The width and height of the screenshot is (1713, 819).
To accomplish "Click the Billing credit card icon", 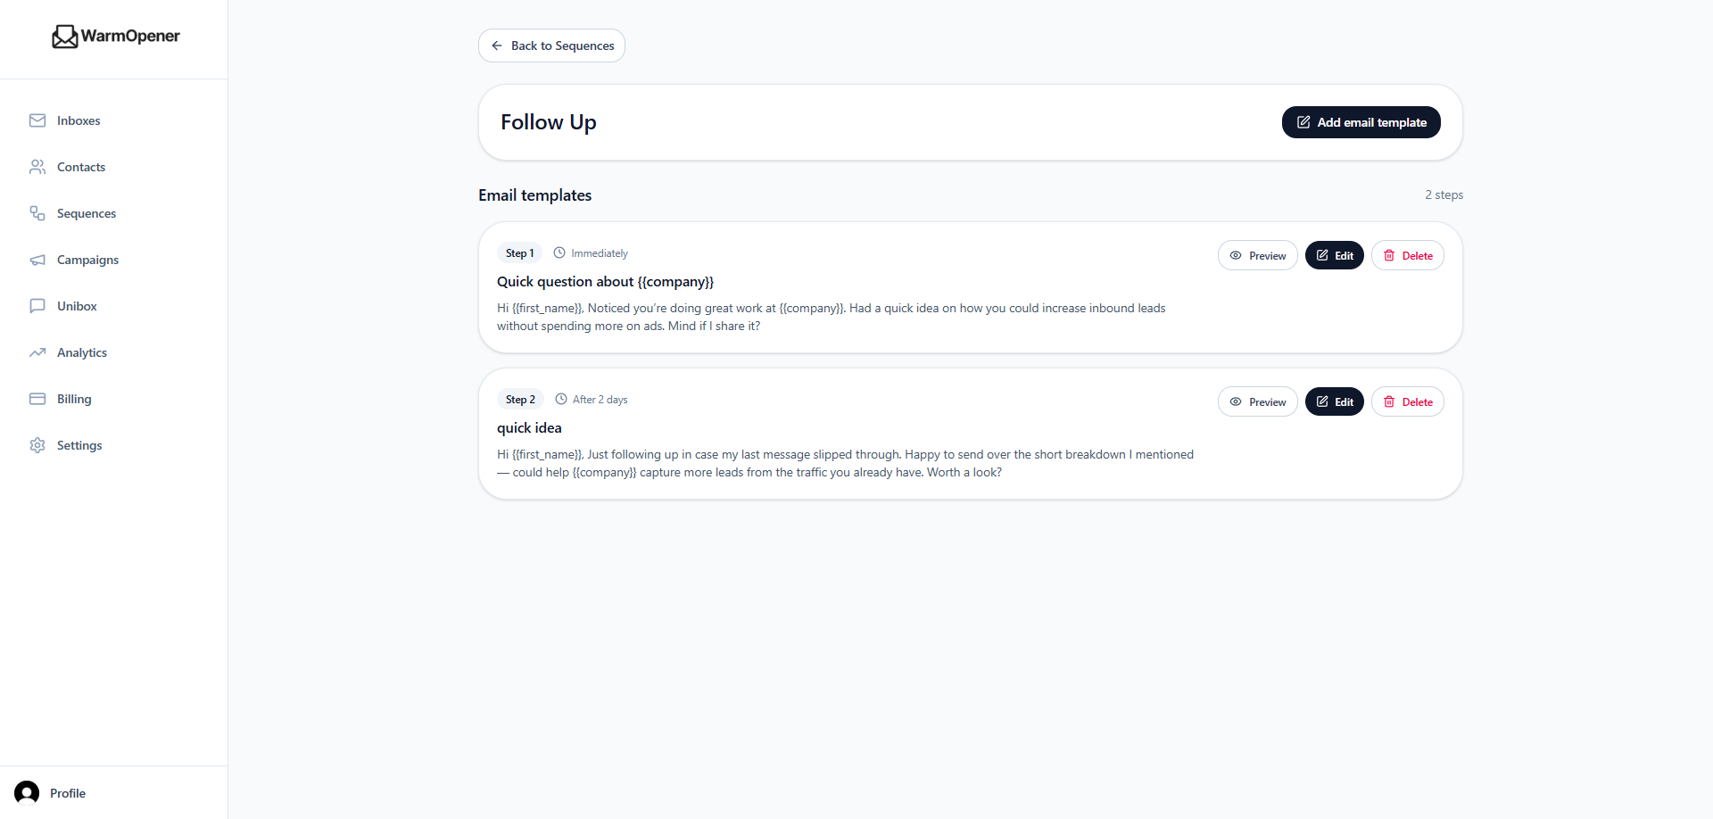I will pos(37,399).
